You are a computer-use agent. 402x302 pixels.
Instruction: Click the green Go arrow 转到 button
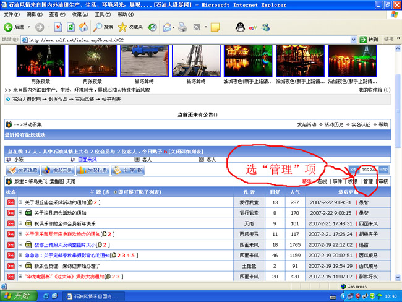(x=369, y=40)
